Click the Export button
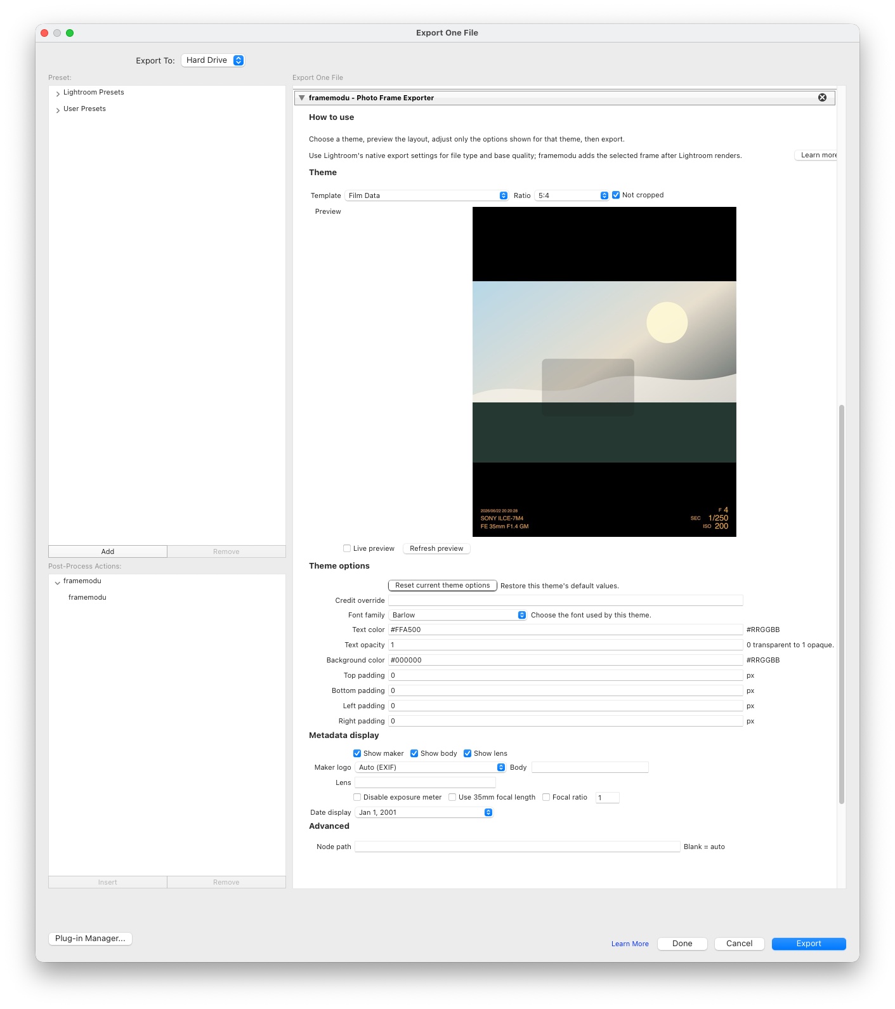 click(809, 944)
